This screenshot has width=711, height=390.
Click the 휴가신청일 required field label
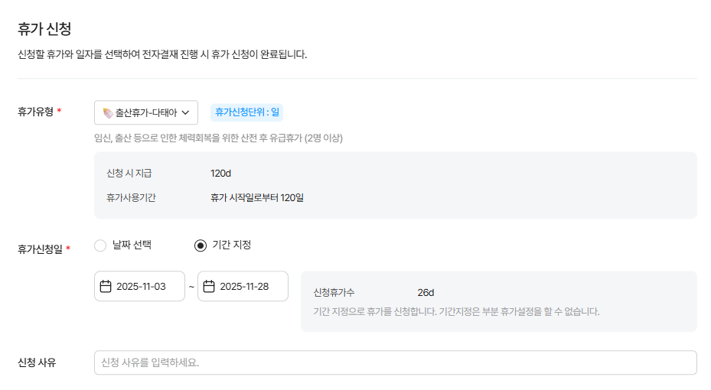click(x=41, y=249)
